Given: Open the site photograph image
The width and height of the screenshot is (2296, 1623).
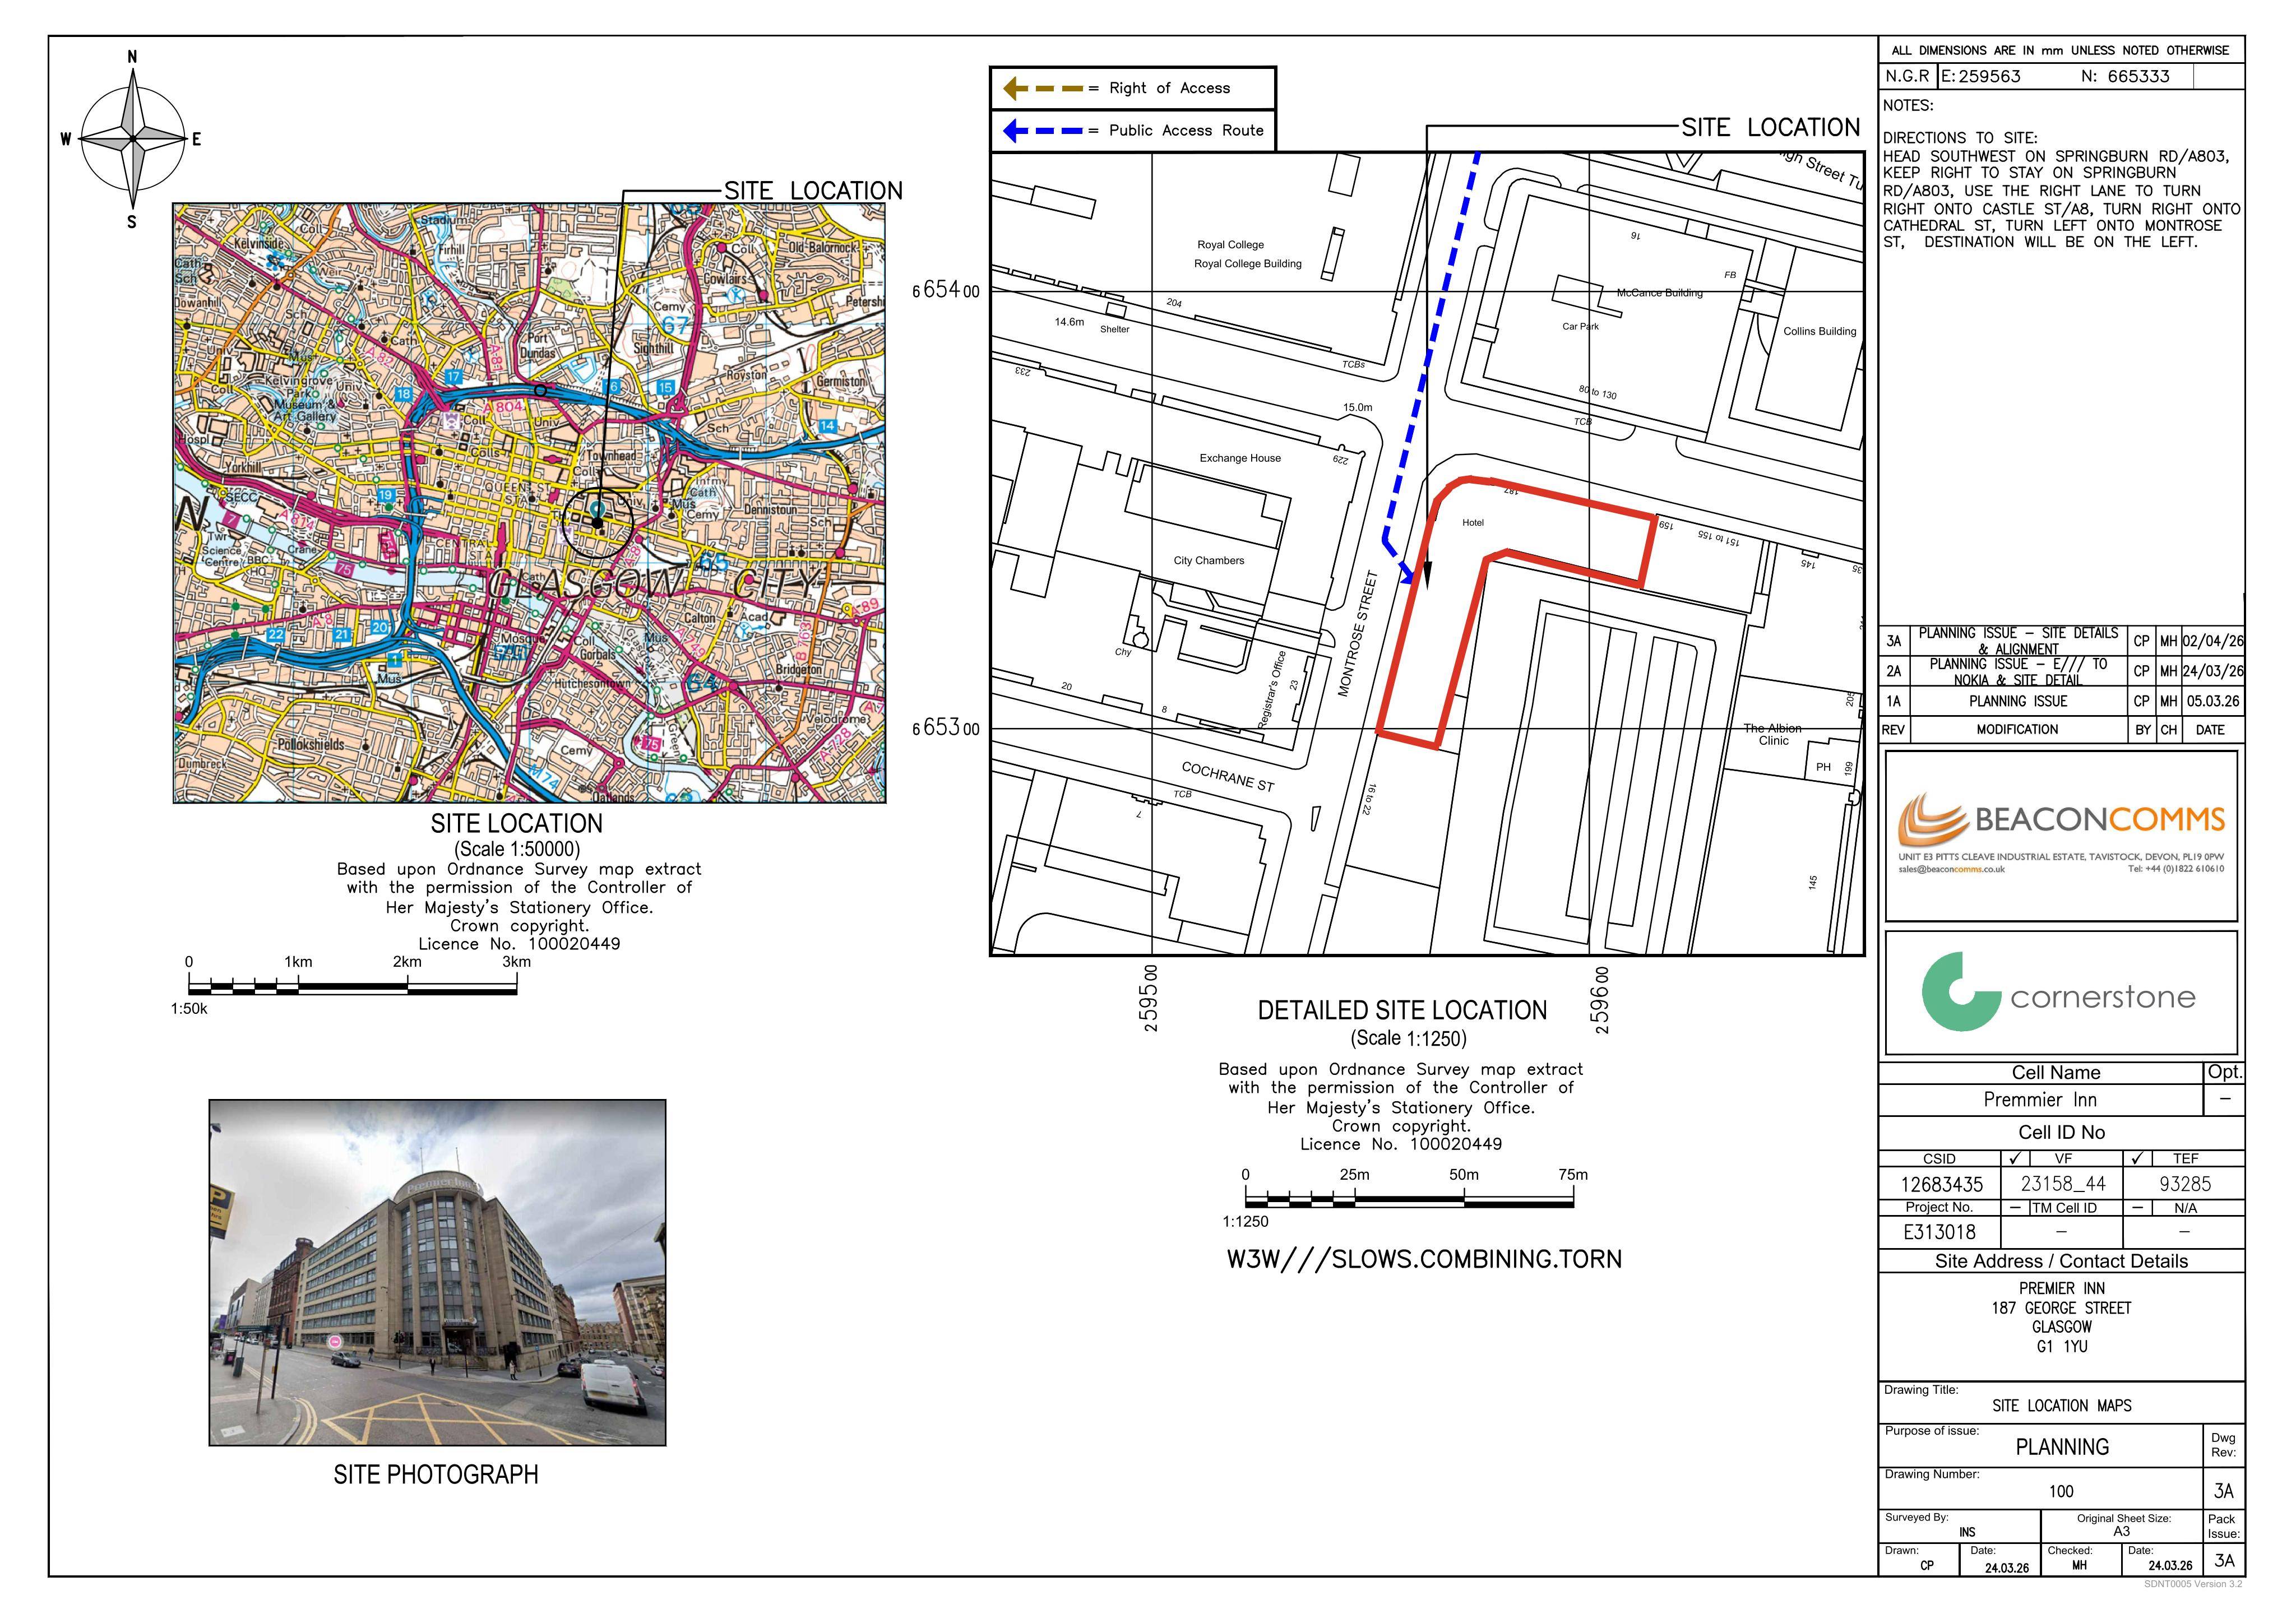Looking at the screenshot, I should (437, 1272).
